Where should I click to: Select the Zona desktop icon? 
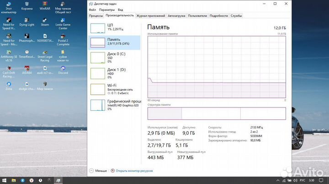[9, 87]
